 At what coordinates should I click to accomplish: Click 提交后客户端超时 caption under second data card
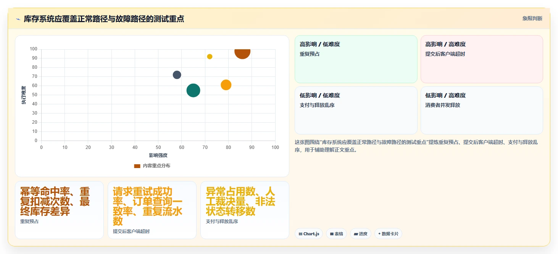pos(131,231)
